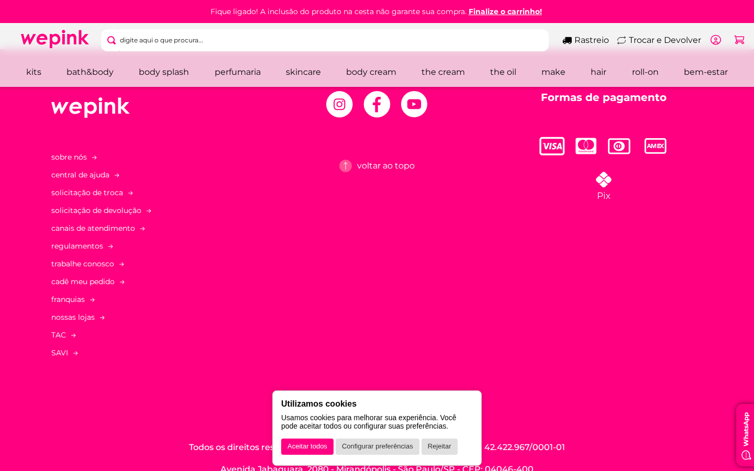Click the Finalize o carrinho link
This screenshot has width=754, height=471.
click(505, 12)
